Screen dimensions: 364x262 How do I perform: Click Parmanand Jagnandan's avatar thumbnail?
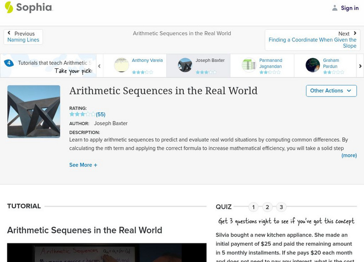(x=249, y=65)
